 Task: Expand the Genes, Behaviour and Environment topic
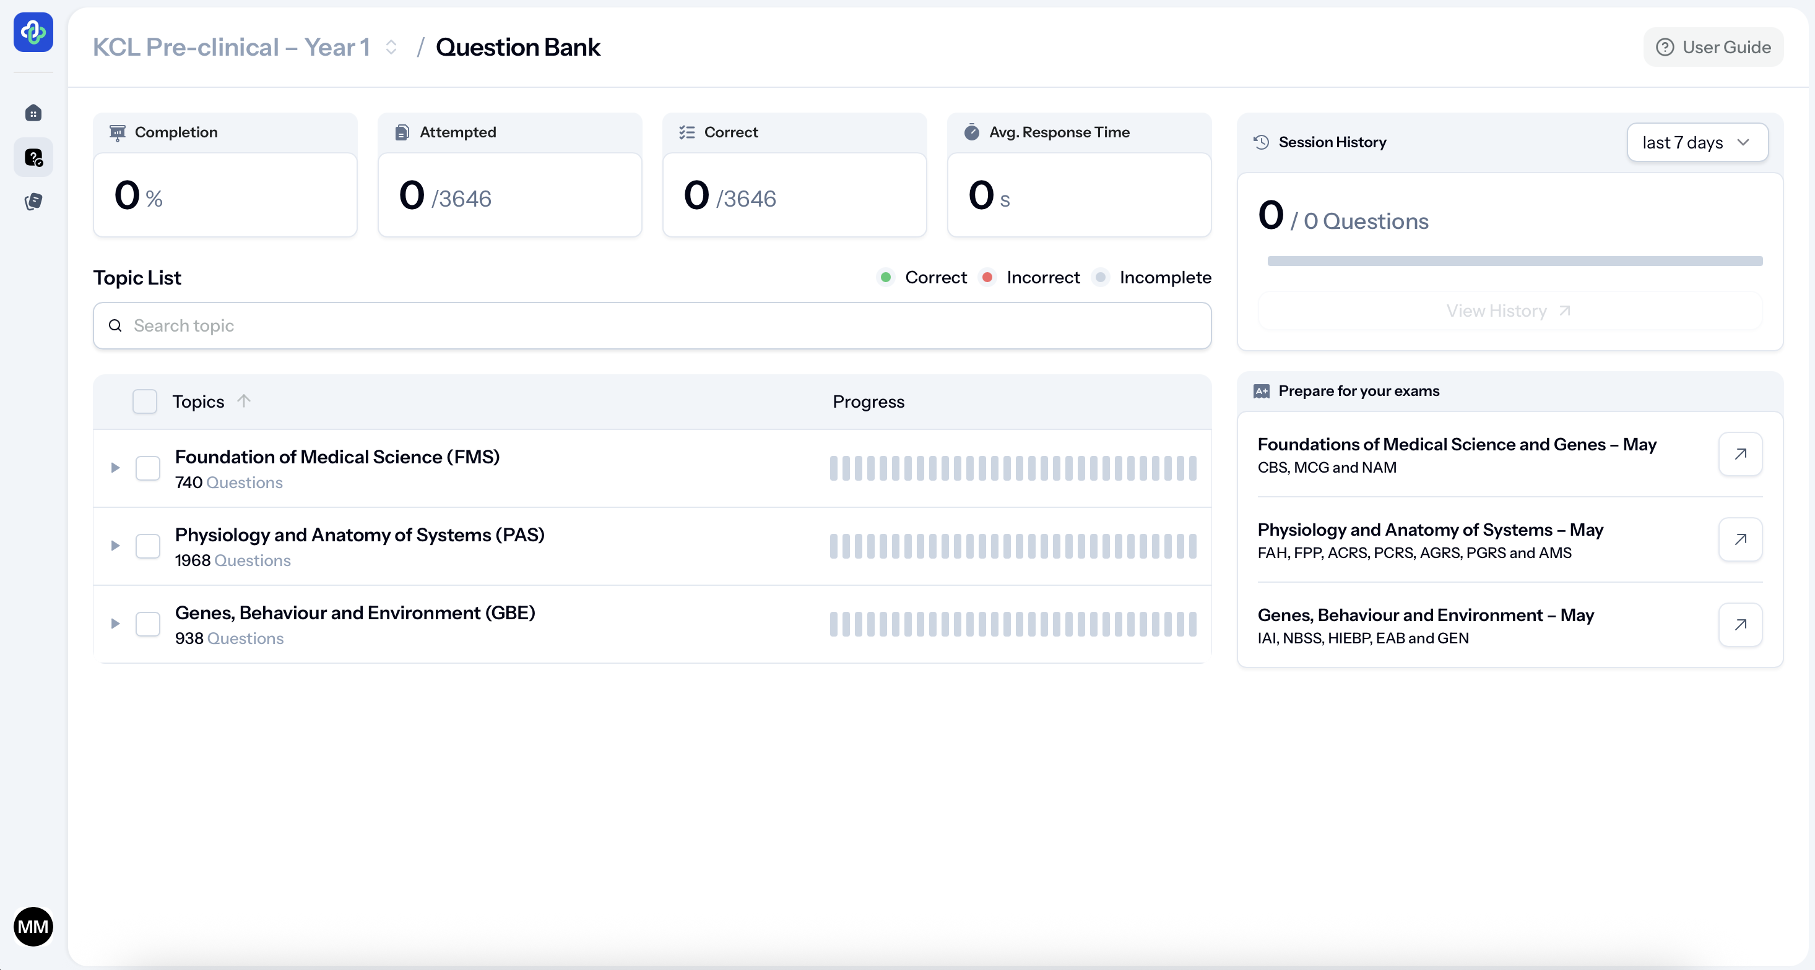116,624
